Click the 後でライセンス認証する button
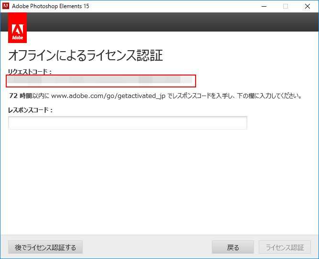This screenshot has width=319, height=259. tap(45, 247)
